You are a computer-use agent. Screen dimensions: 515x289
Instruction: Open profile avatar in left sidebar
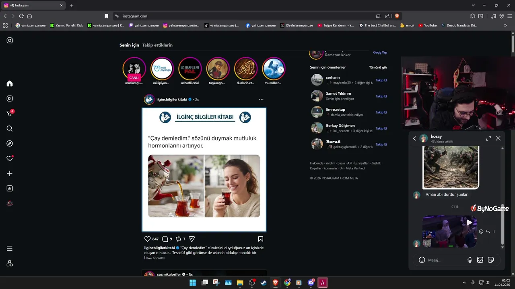tap(10, 204)
